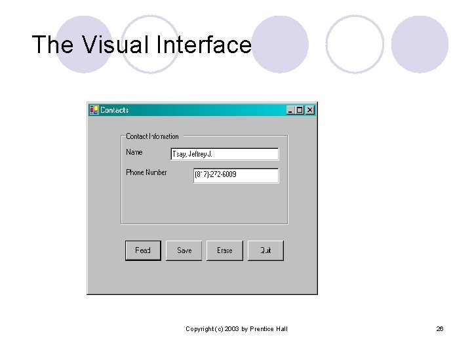Click the Prentice Hall copyright text

(237, 329)
